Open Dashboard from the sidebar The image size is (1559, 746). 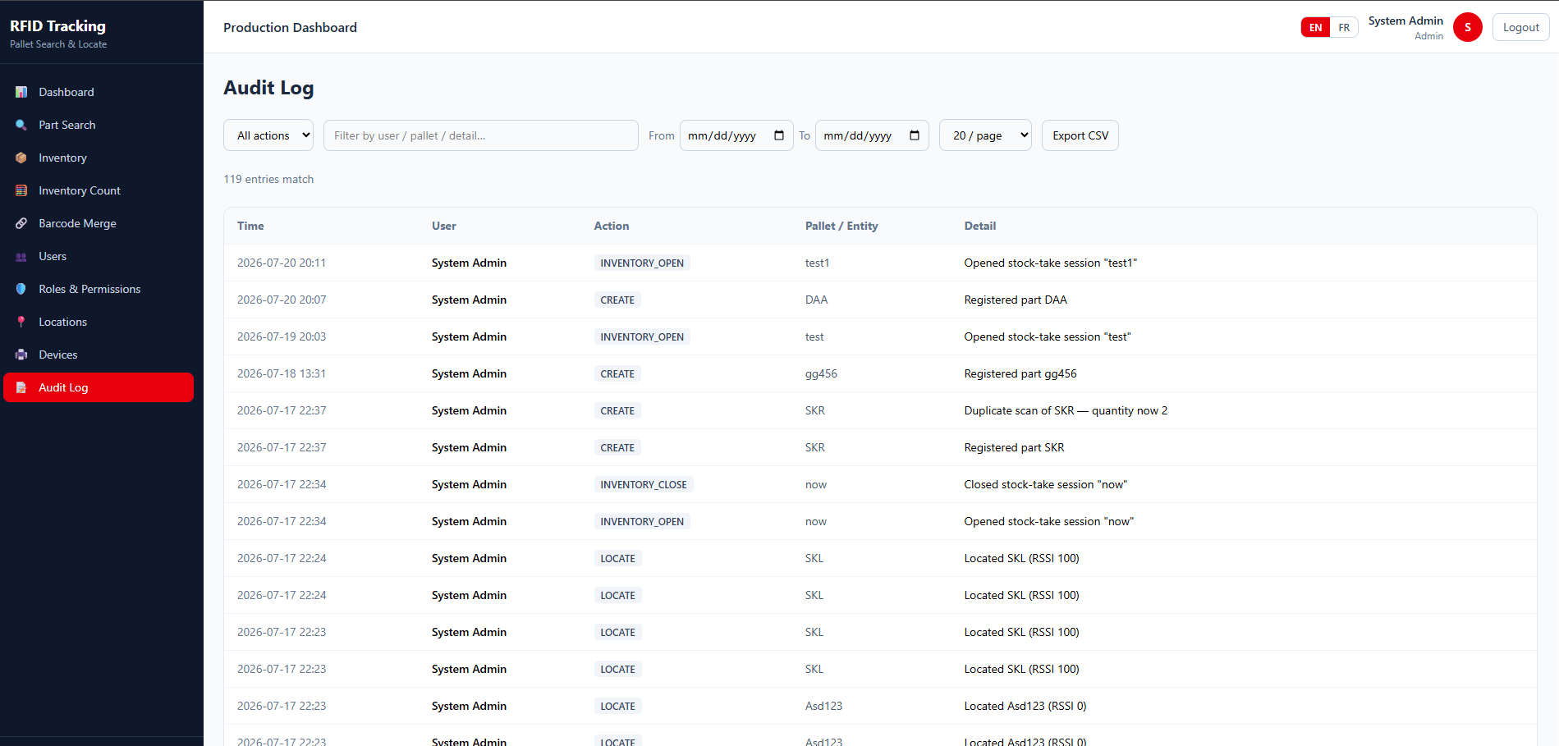(99, 92)
